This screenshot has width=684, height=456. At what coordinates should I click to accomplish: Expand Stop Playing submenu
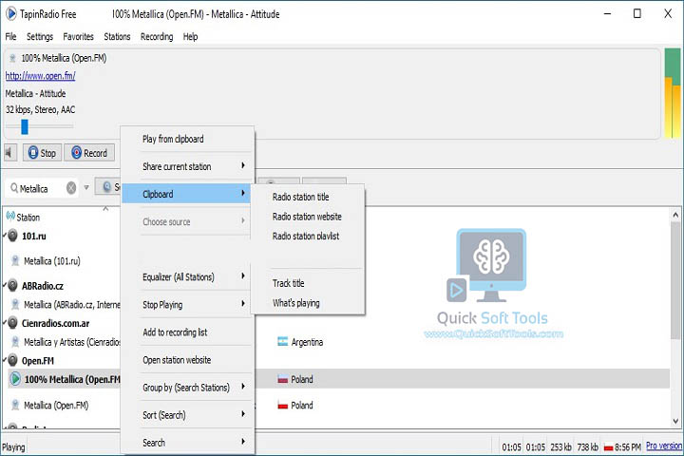tap(243, 304)
